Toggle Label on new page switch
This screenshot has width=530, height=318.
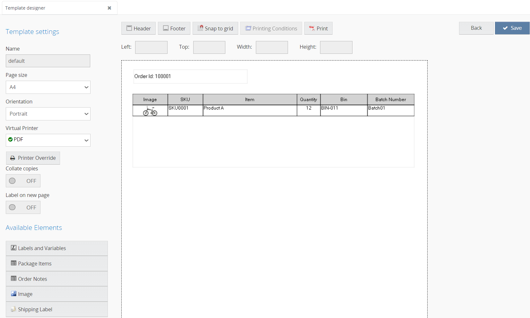[x=23, y=208]
